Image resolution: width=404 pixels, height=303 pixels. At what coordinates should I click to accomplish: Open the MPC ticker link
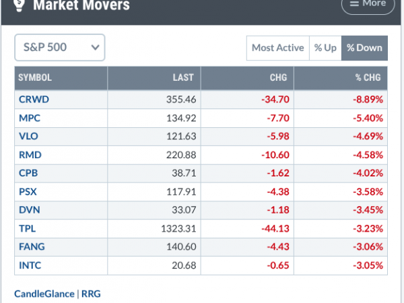pyautogui.click(x=30, y=118)
